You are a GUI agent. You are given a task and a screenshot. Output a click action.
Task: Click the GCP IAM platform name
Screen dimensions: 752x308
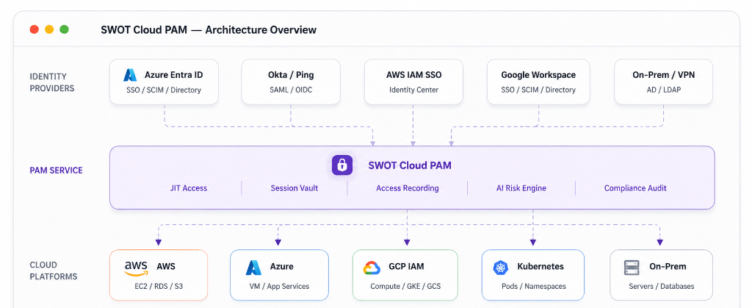tap(406, 266)
